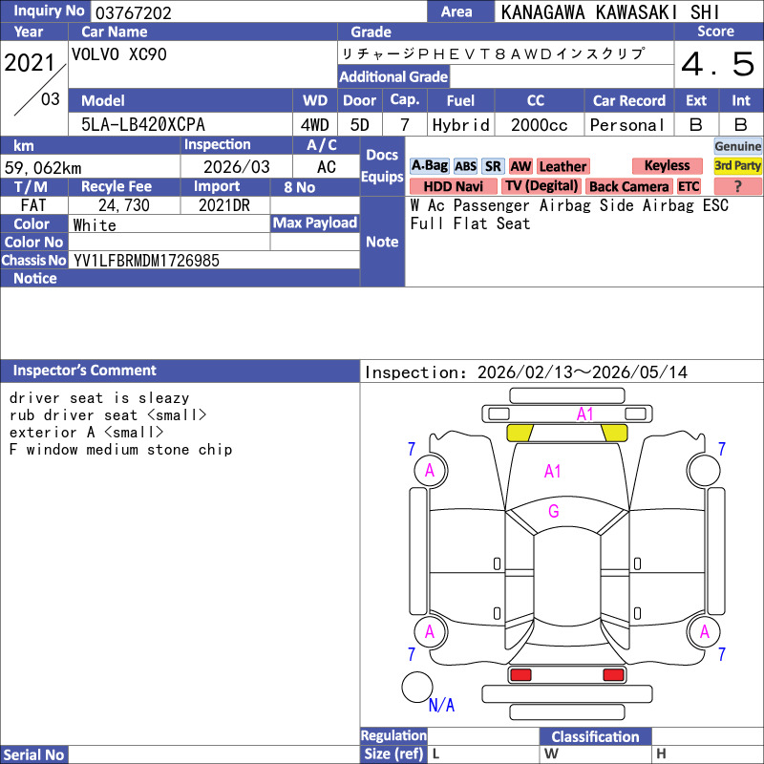The image size is (764, 764).
Task: Select the HDD Navi badge
Action: pos(454,187)
